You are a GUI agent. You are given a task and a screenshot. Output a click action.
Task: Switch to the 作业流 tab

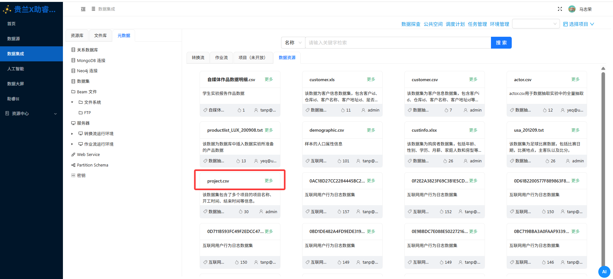click(x=221, y=58)
